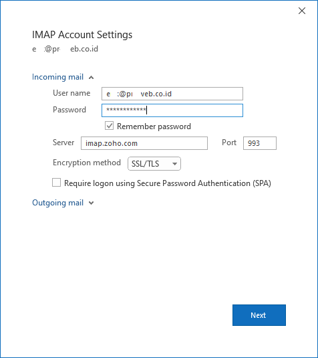The image size is (318, 358).
Task: Click the Incoming mail section heading
Action: pos(57,77)
